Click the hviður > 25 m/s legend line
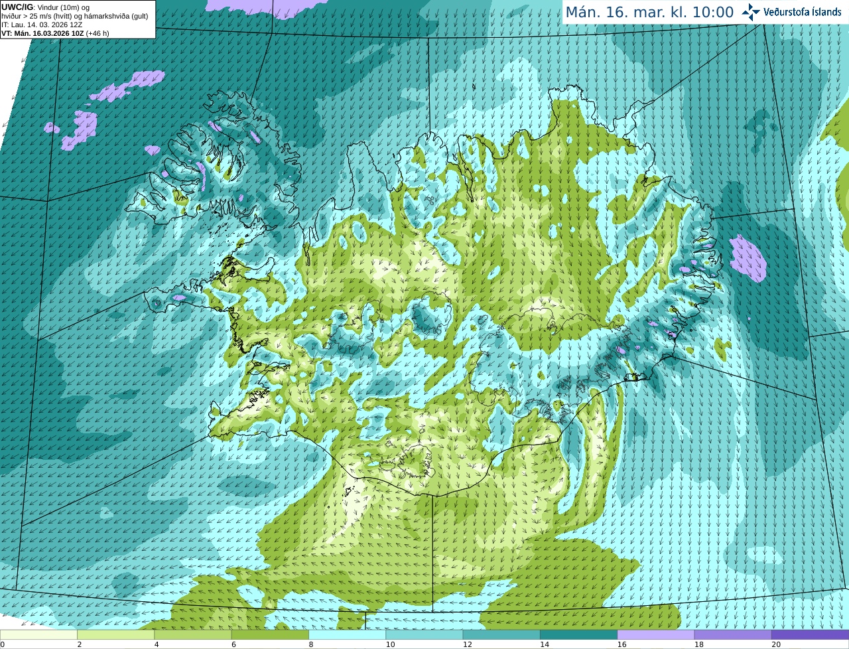Screen dimensions: 849x649 (x=74, y=16)
